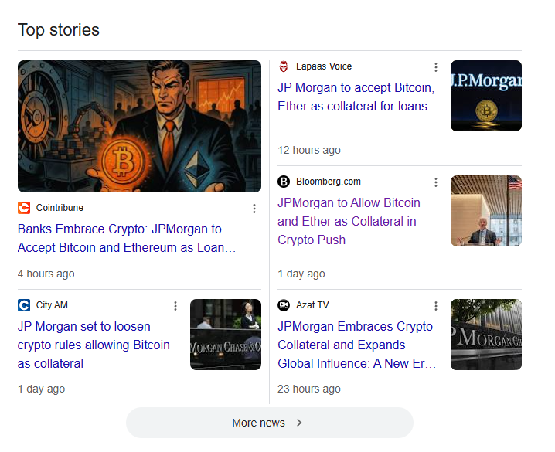Open 'JPMorgan to Allow Bitcoin and Ether' headline
This screenshot has height=452, width=555.
(349, 221)
